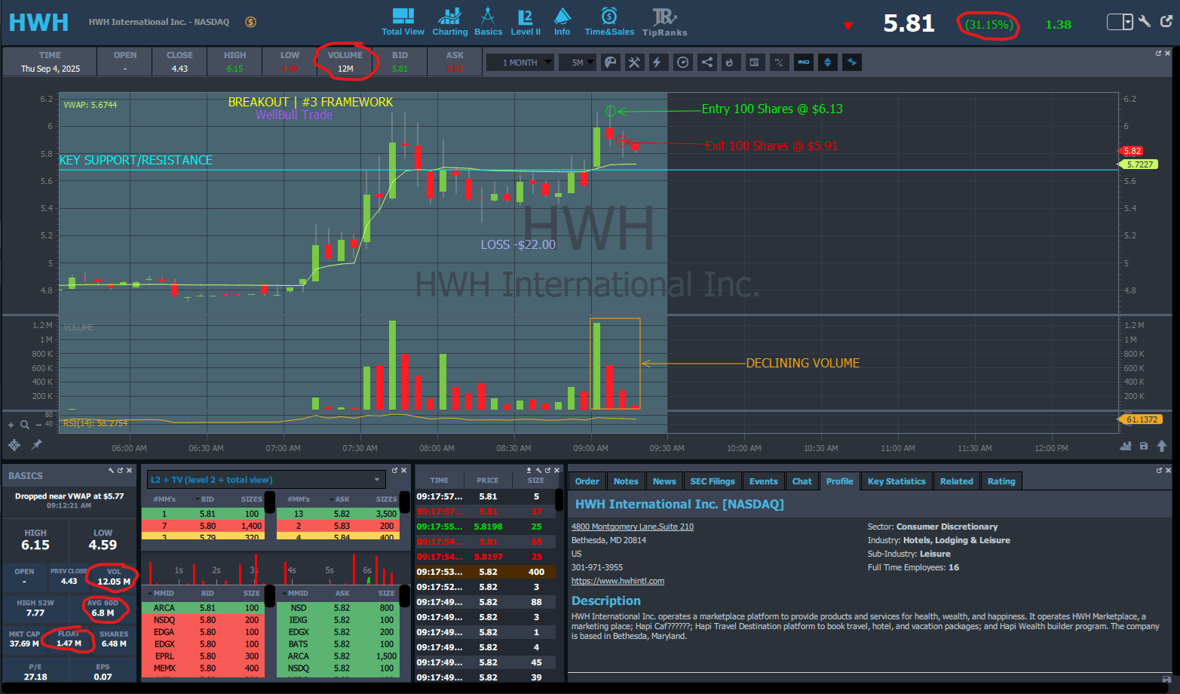Switch to the Chat tab
This screenshot has height=694, width=1180.
coord(802,481)
